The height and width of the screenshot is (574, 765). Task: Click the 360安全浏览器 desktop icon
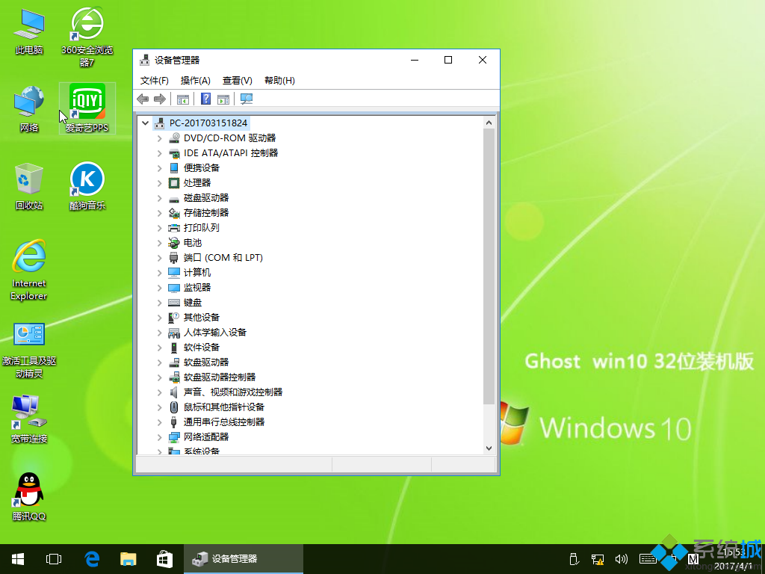pos(87,37)
